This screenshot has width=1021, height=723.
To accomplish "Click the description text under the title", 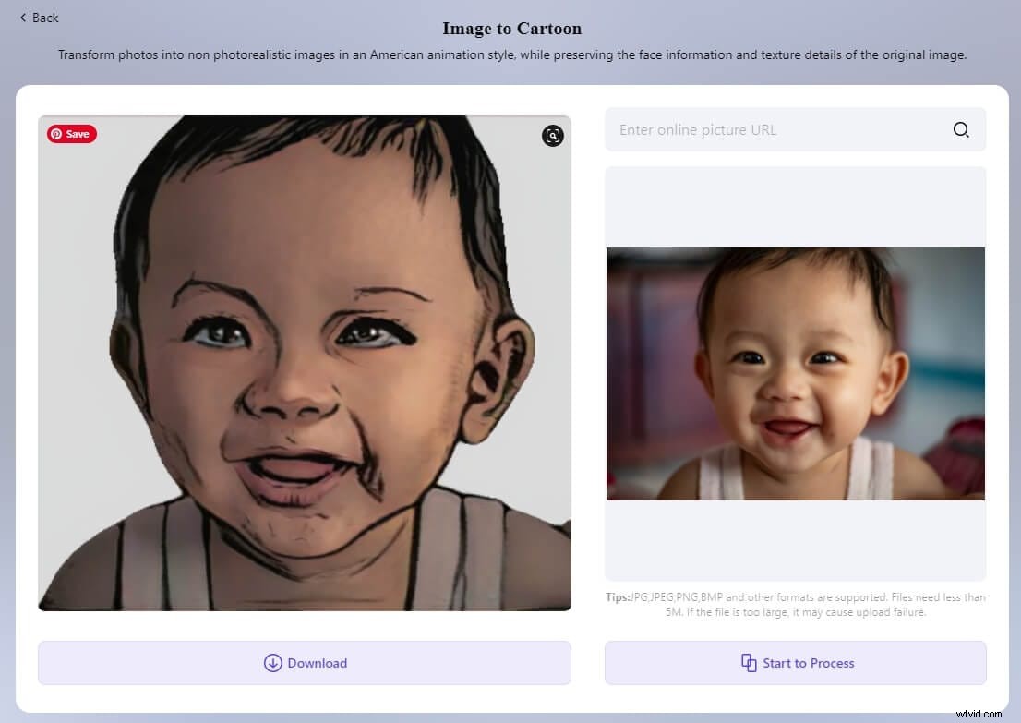I will (x=510, y=54).
